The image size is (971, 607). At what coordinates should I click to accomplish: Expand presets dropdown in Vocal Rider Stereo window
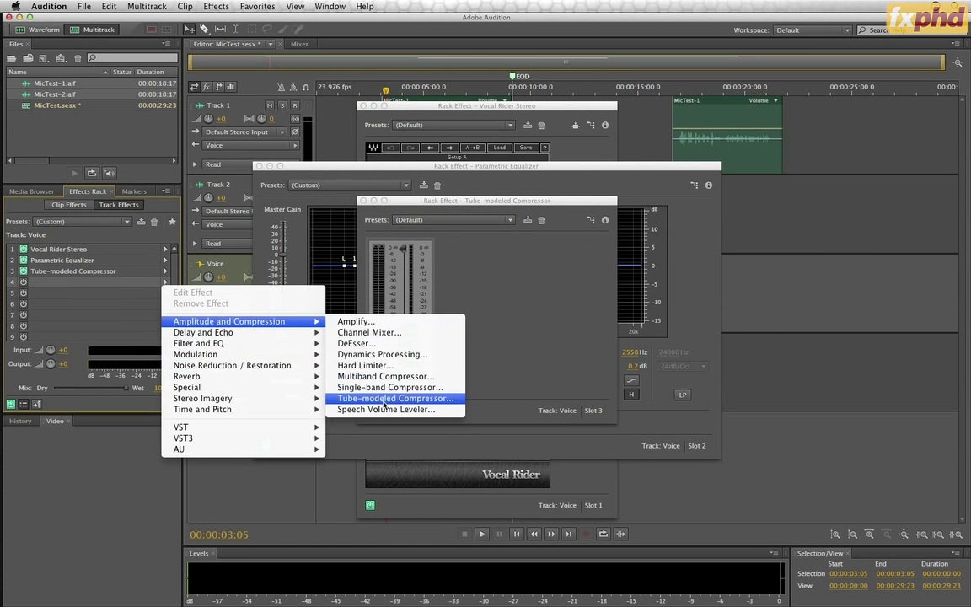coord(453,126)
